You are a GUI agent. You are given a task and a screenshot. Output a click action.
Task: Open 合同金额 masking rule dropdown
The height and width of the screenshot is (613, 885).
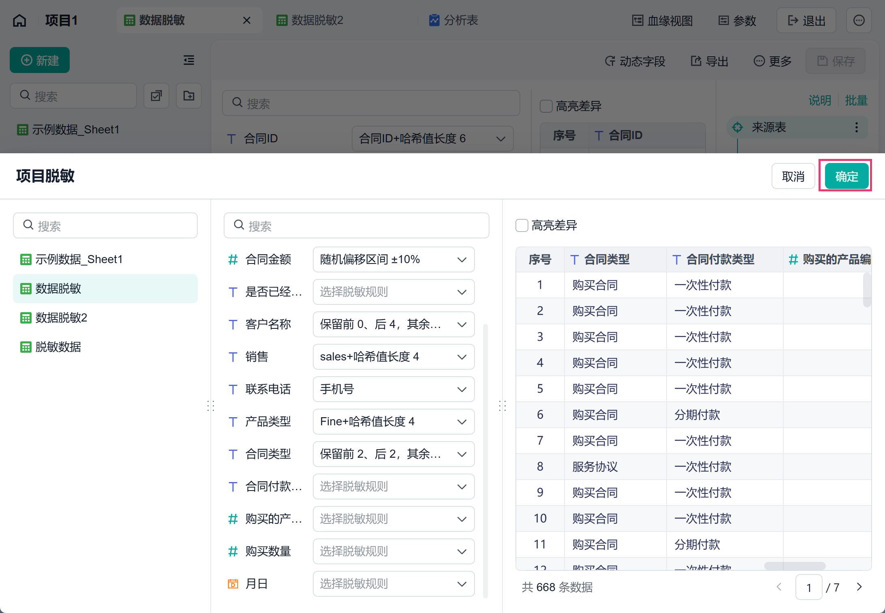(393, 259)
